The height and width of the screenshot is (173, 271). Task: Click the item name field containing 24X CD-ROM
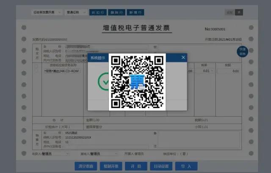click(x=62, y=71)
